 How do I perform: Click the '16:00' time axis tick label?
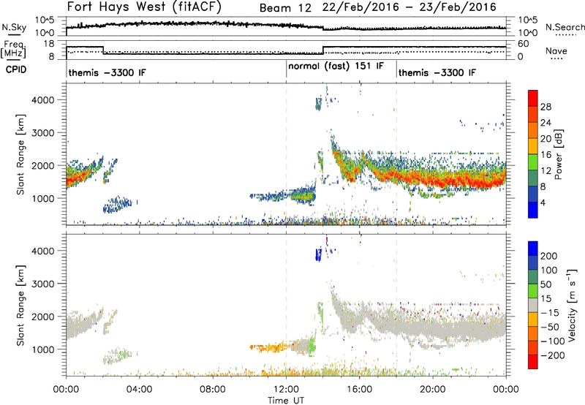[359, 390]
